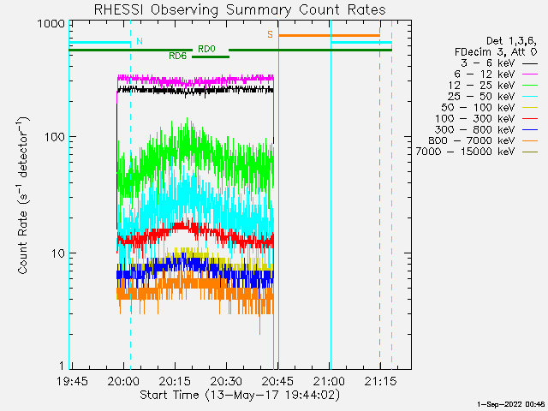Screen dimensions: 548x411
Task: Click the solid cyan vertical line near 21:00
Action: click(x=331, y=194)
